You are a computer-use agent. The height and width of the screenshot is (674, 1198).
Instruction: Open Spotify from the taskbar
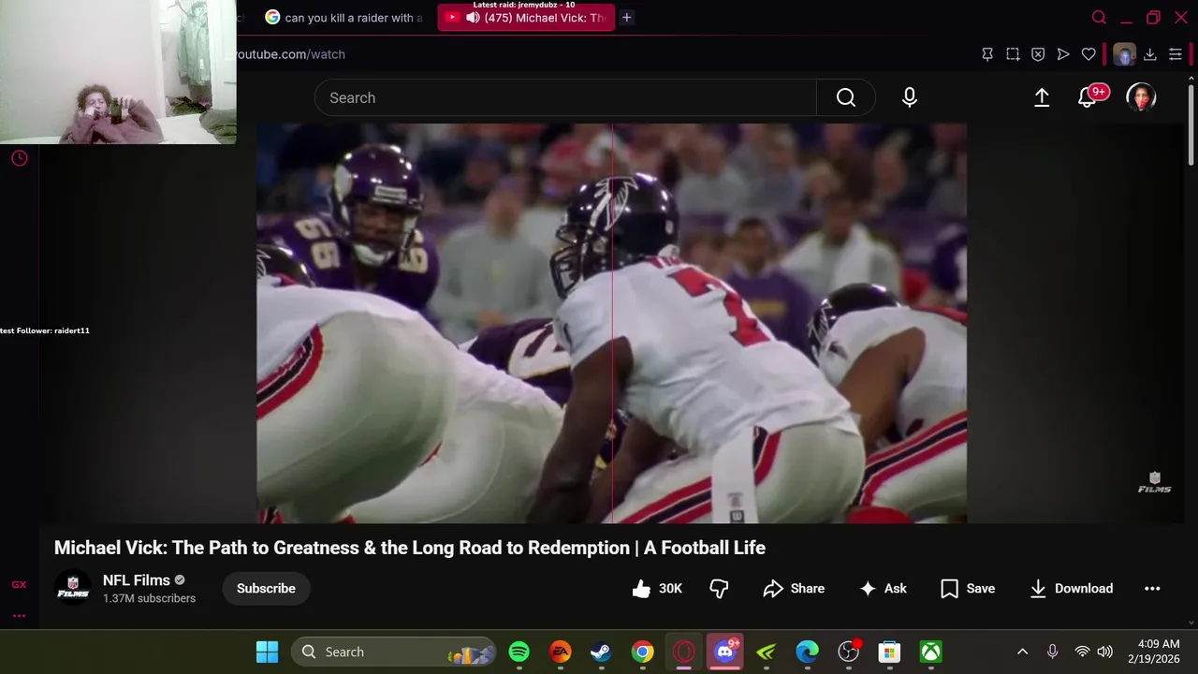tap(519, 652)
